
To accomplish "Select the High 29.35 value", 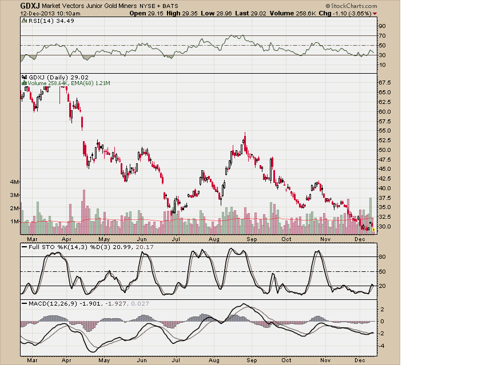I will 182,13.
